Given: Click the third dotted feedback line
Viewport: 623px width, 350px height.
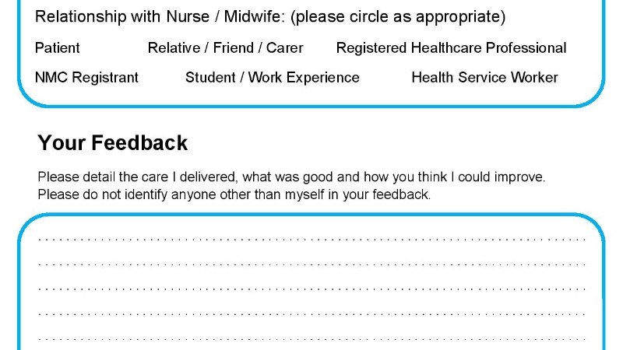Looking at the screenshot, I should point(312,289).
